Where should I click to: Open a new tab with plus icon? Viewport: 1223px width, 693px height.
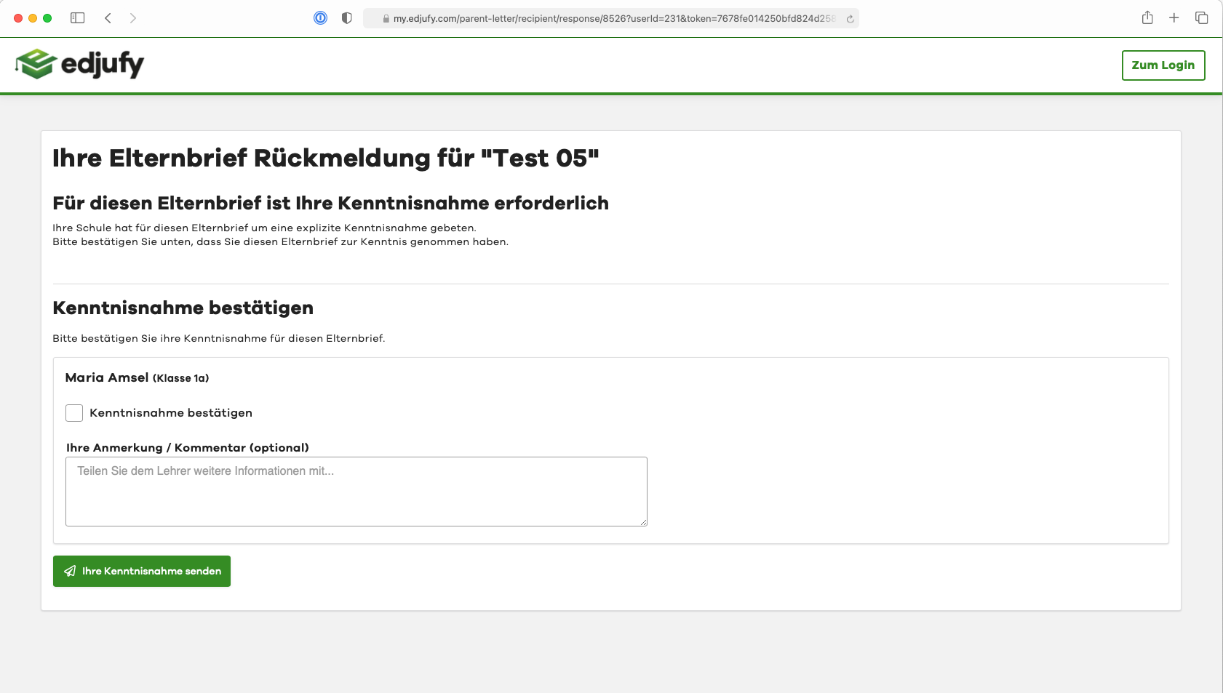click(1174, 18)
